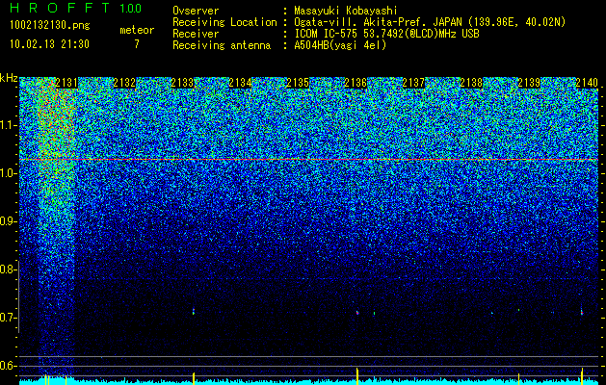Click the 2137 time marker label
606x385 pixels.
point(413,83)
